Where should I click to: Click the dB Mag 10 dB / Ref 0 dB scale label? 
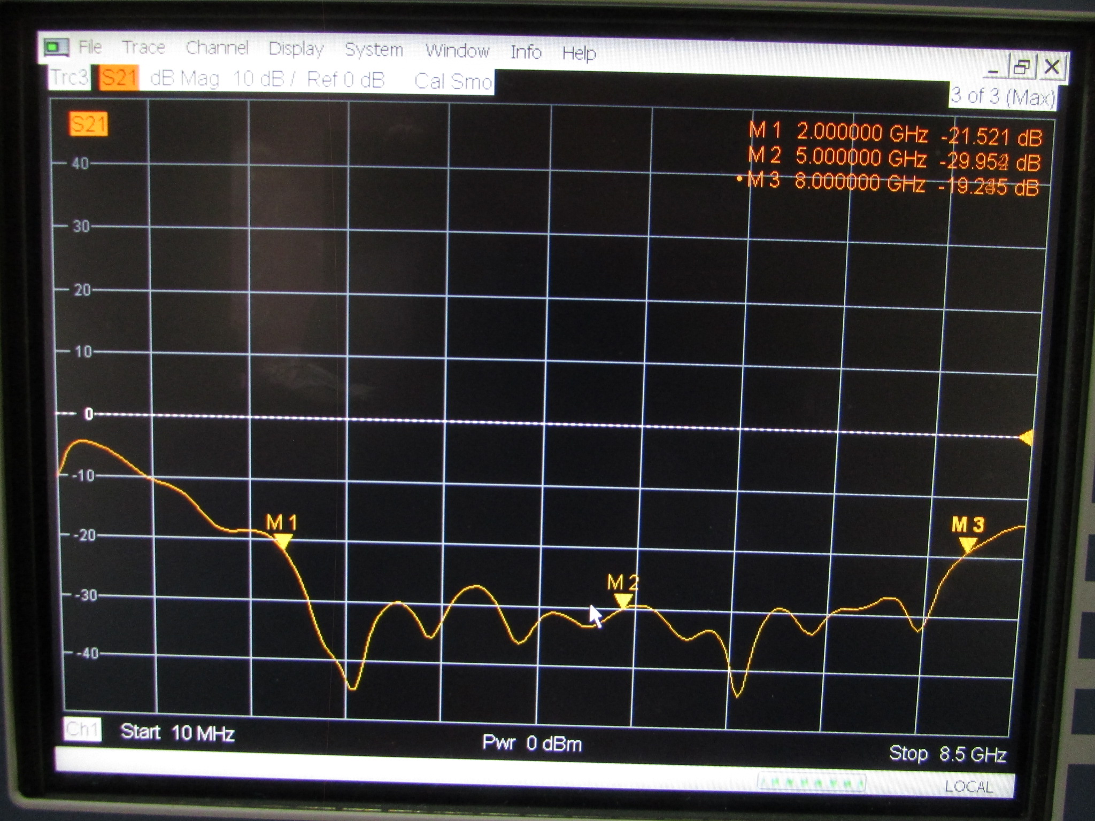267,79
